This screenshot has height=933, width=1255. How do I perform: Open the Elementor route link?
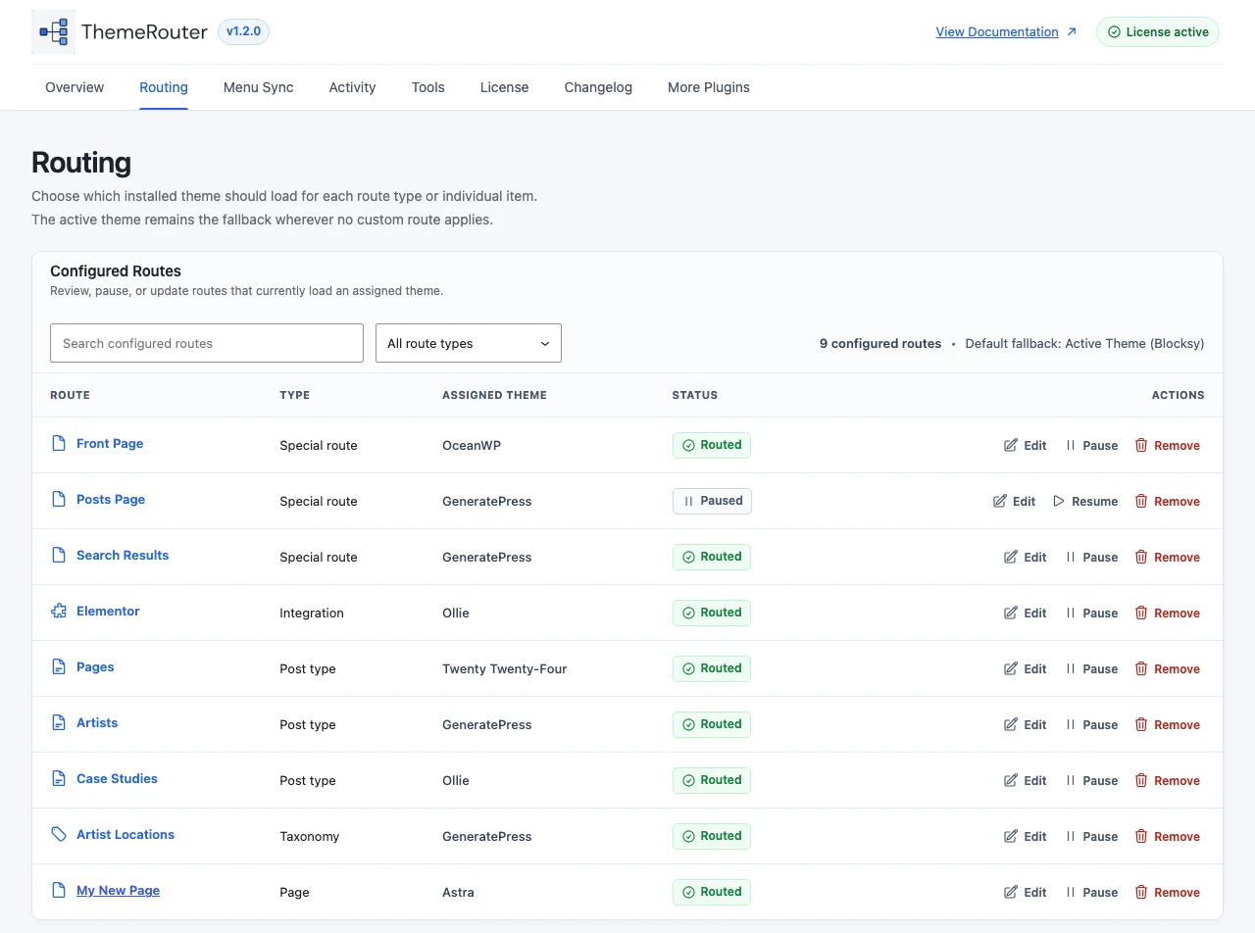pyautogui.click(x=108, y=612)
